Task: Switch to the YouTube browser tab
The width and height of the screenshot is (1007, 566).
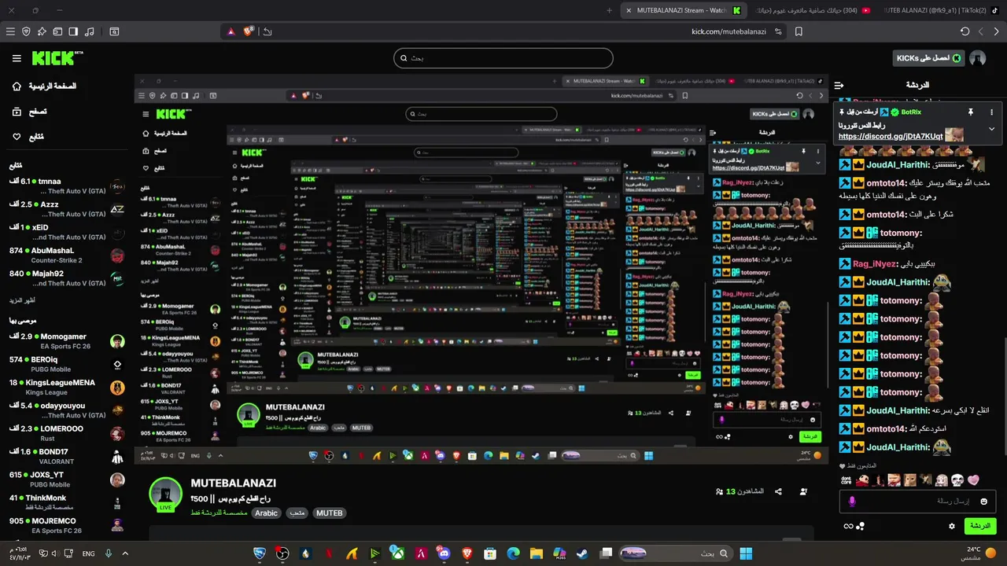Action: (x=812, y=10)
